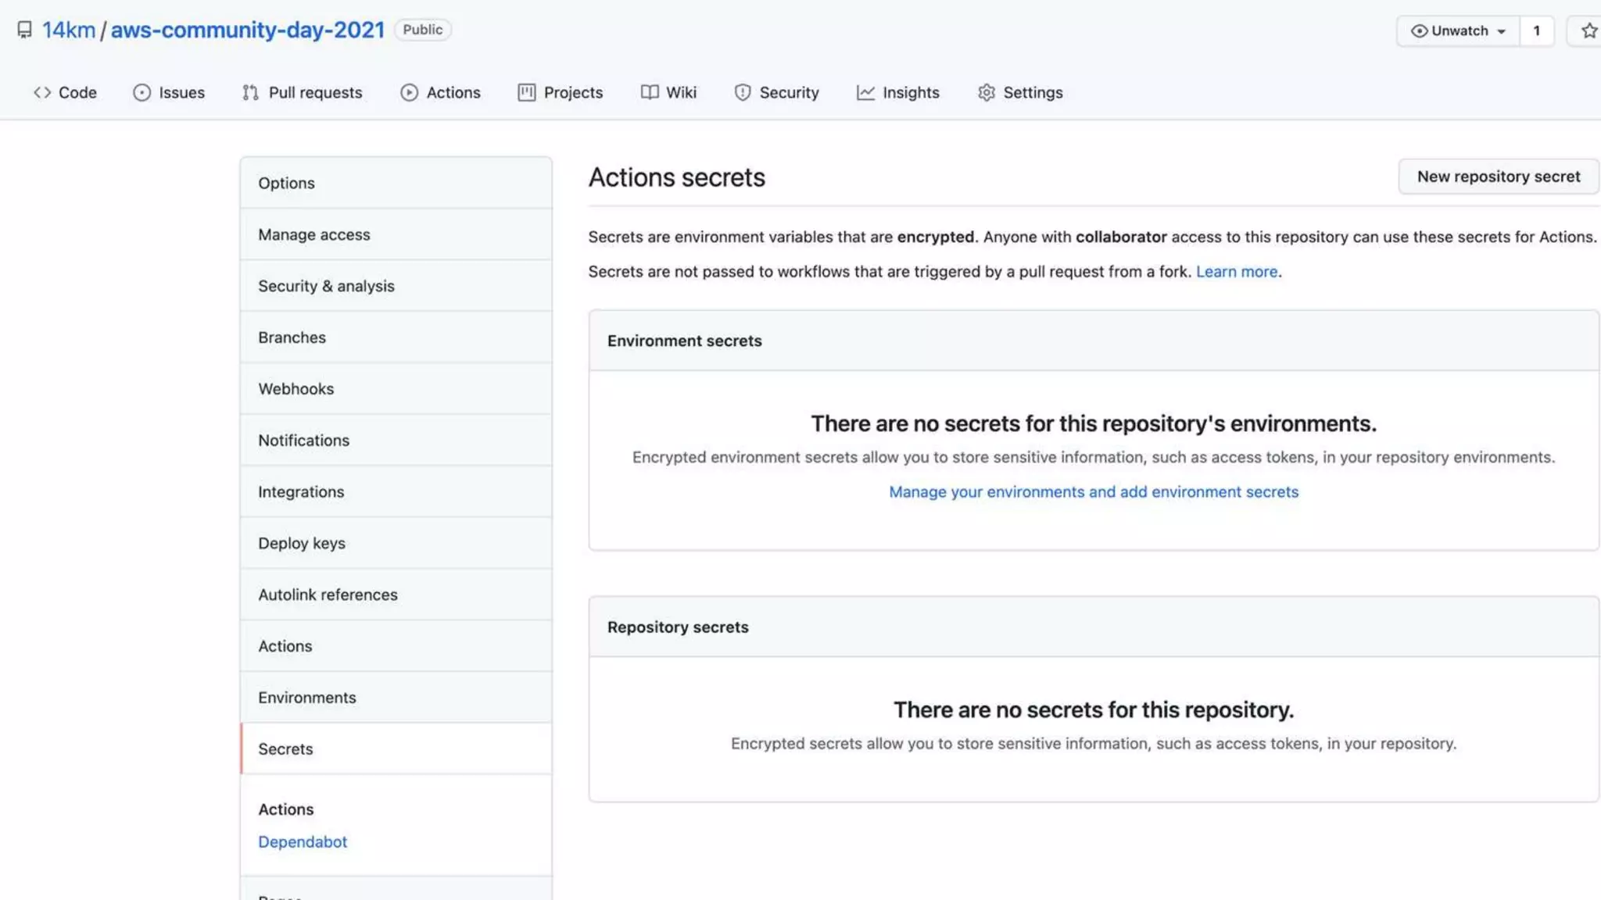Viewport: 1601px width, 900px height.
Task: Open the 14km owner profile link
Action: [68, 30]
